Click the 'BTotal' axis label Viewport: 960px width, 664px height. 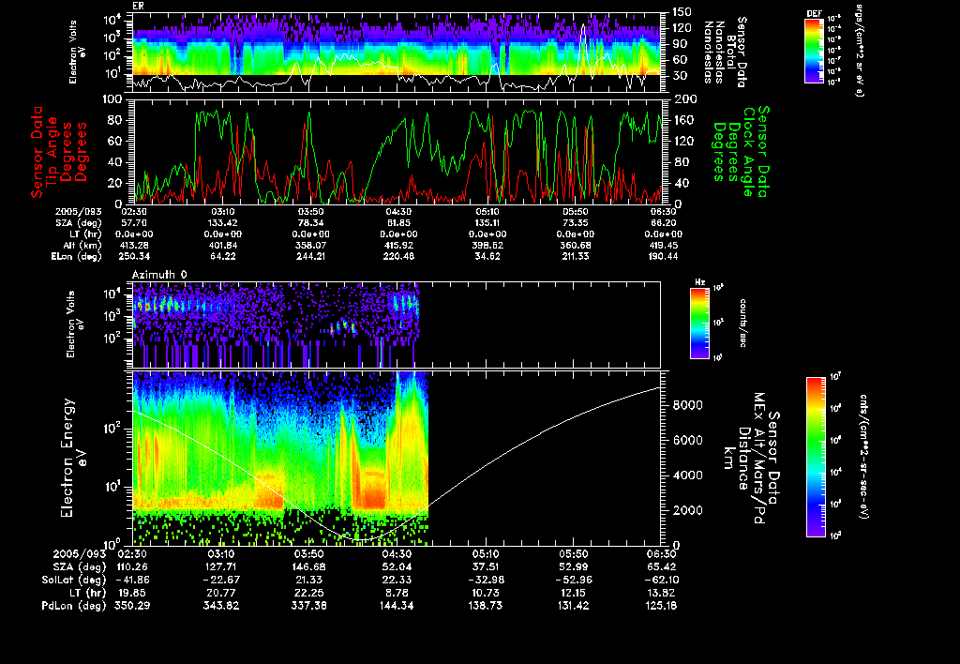pos(731,53)
